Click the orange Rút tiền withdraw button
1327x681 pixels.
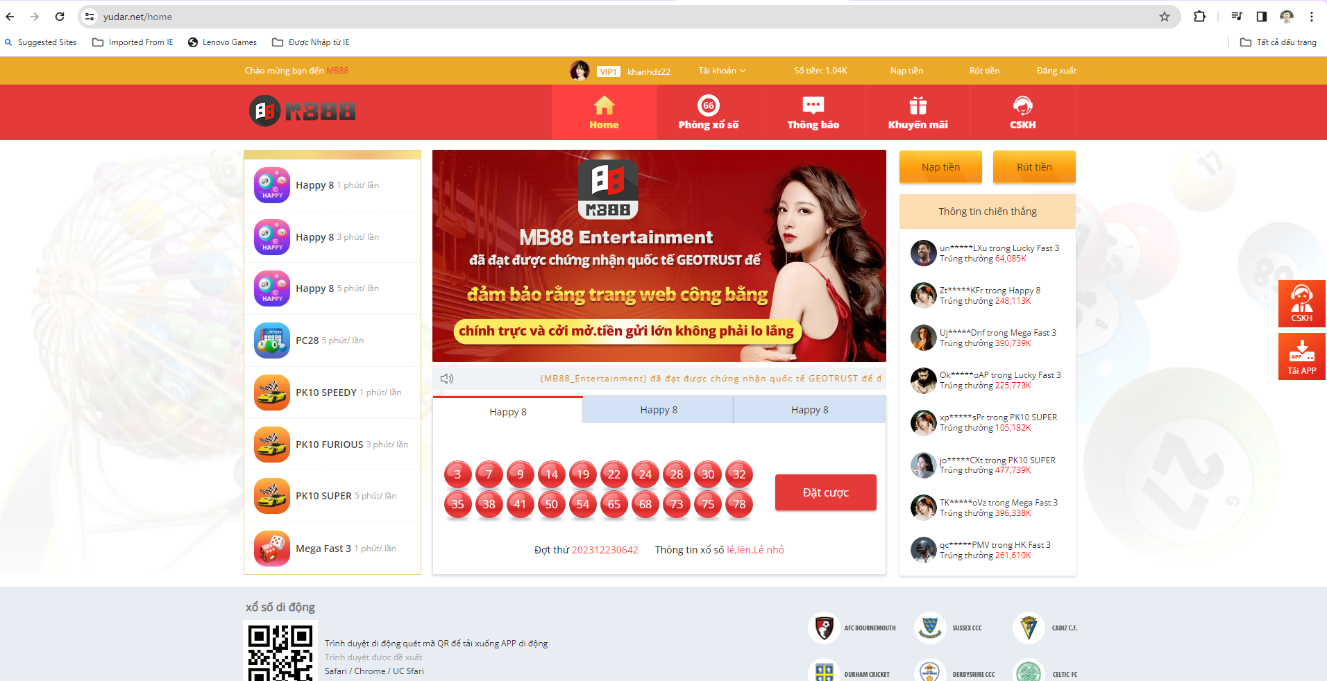(x=1034, y=167)
